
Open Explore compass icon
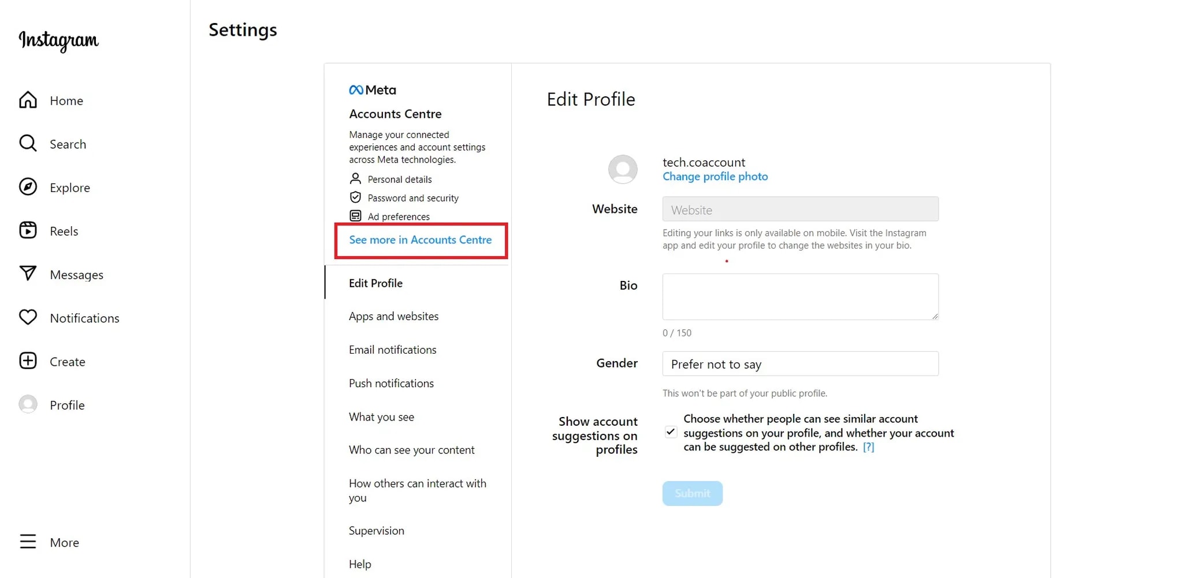pyautogui.click(x=28, y=187)
